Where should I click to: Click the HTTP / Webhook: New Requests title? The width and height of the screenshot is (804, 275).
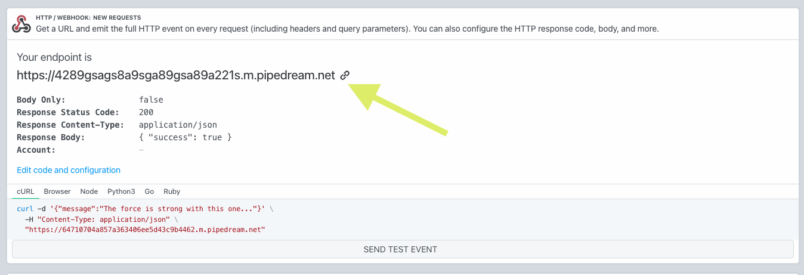click(88, 18)
